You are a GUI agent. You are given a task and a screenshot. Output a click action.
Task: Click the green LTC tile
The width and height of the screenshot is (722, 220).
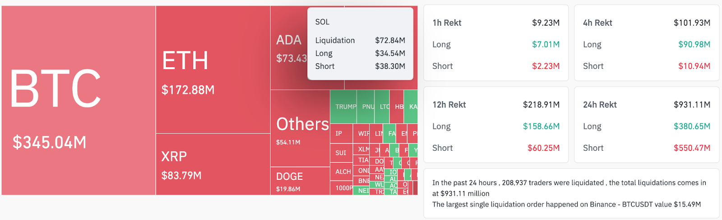click(383, 107)
